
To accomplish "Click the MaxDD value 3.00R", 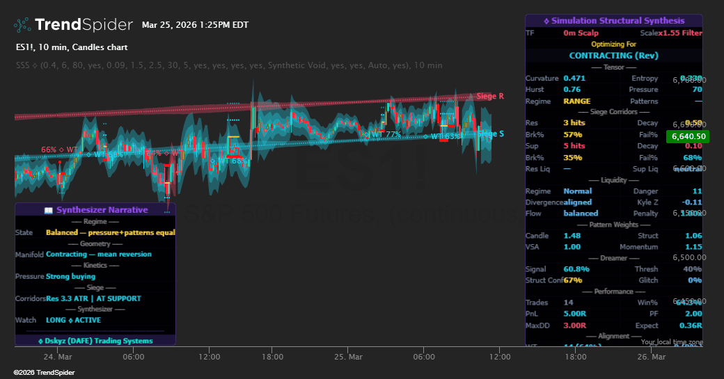I will click(575, 326).
